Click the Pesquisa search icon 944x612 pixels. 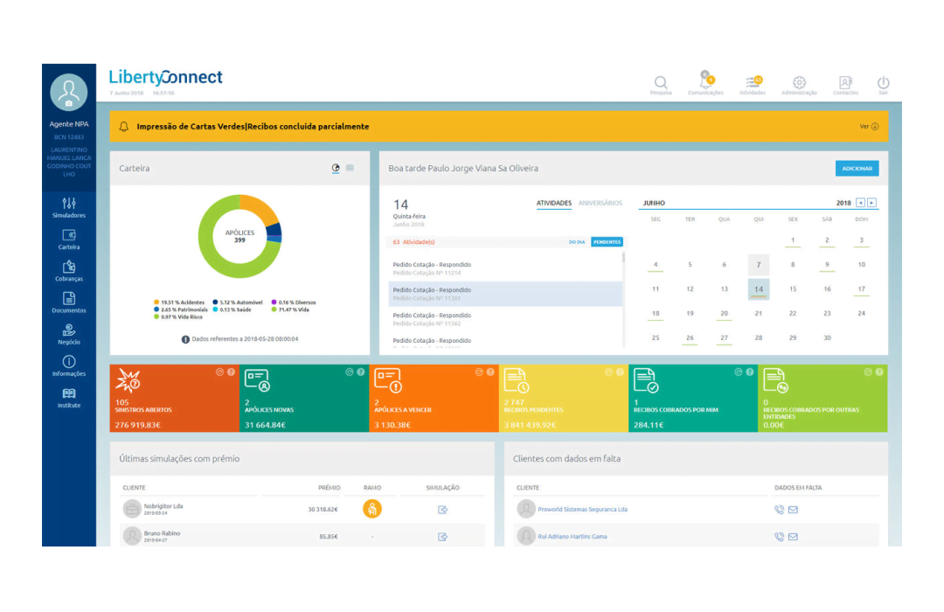660,81
